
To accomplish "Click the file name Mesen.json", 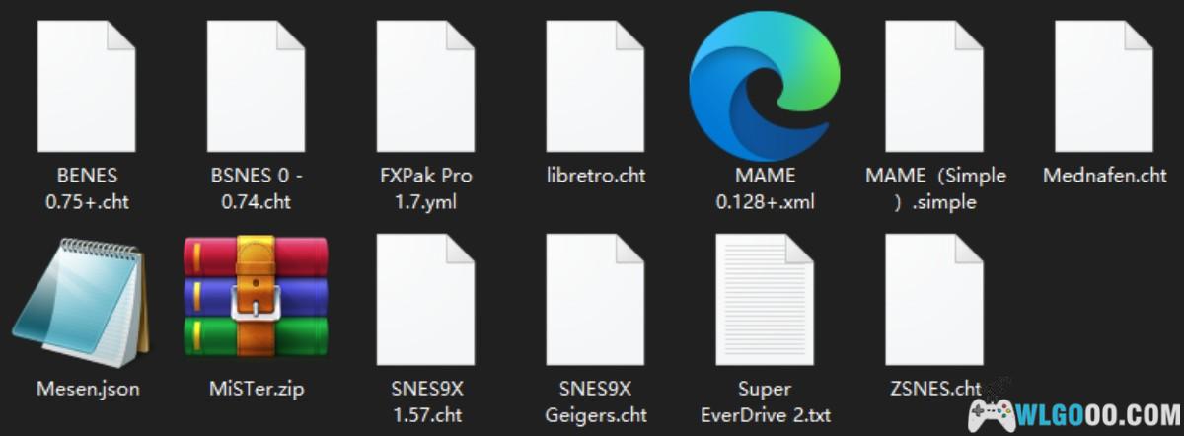I will click(87, 389).
